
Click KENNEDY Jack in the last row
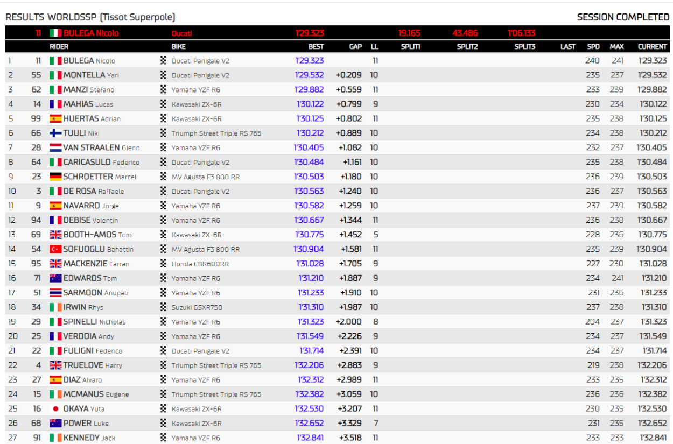click(89, 438)
